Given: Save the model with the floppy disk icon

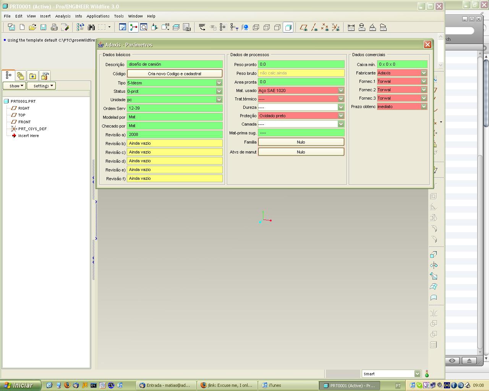Looking at the screenshot, I should tap(43, 27).
